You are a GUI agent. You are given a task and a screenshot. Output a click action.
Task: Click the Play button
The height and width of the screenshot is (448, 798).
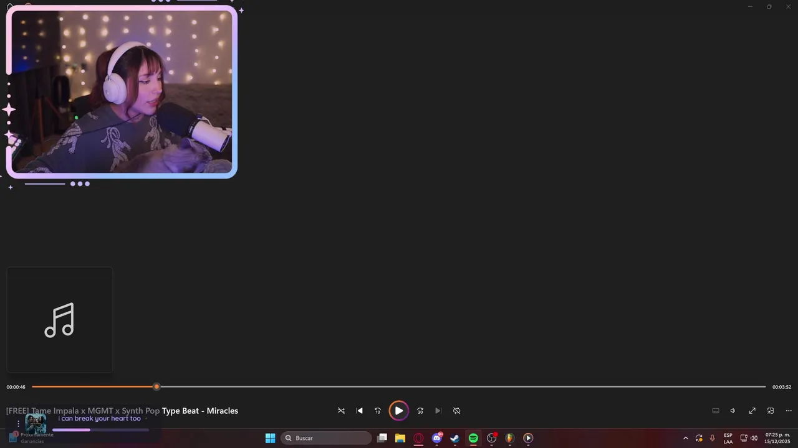click(x=399, y=411)
